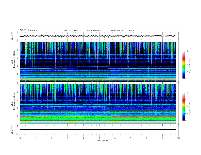Screen dimensions: 201x155
Task: Click the "-5" tick on lower color bar
Action: click(187, 107)
